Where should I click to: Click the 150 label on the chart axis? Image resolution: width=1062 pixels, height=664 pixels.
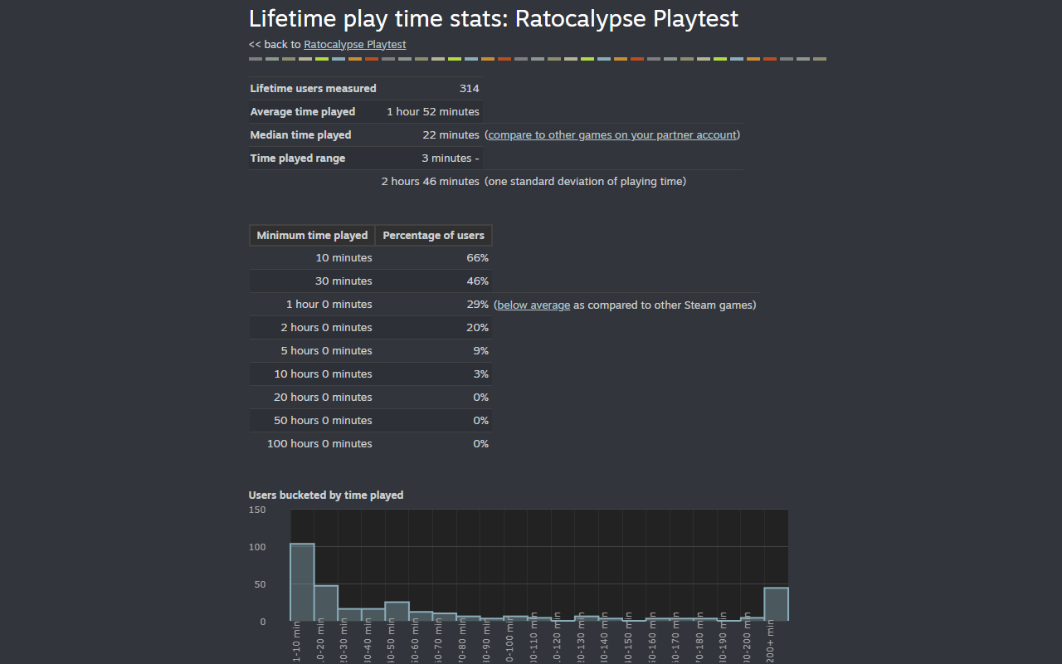[257, 510]
